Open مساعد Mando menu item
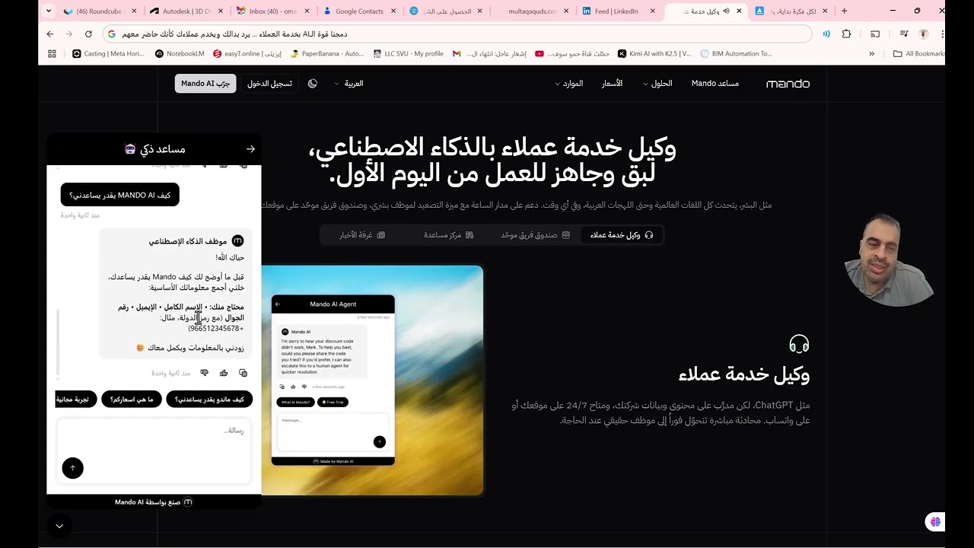The height and width of the screenshot is (548, 974). click(715, 84)
